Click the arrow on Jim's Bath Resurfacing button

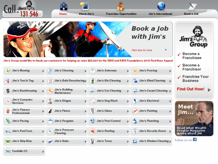tap(85, 81)
